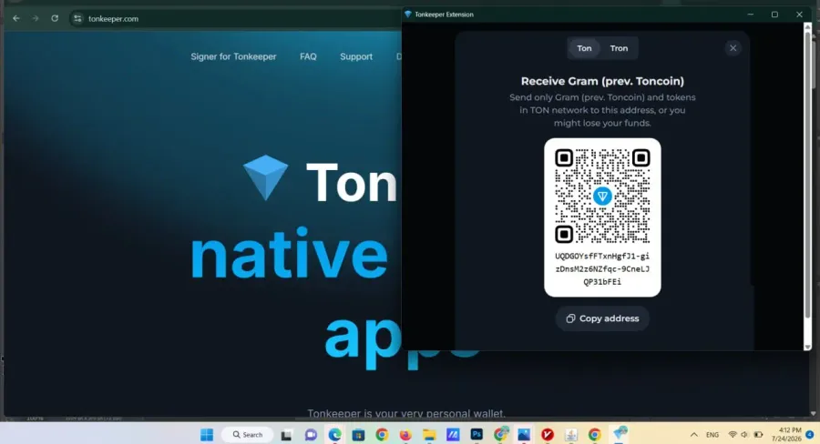
Task: Click the Copy address button
Action: coord(602,318)
